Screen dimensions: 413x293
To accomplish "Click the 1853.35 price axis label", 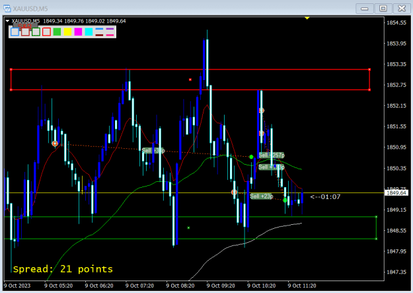I will [x=396, y=64].
